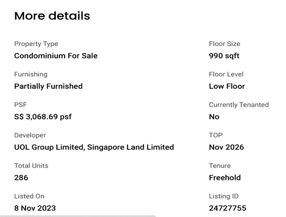
Task: Click the Property Type label
Action: [x=36, y=44]
